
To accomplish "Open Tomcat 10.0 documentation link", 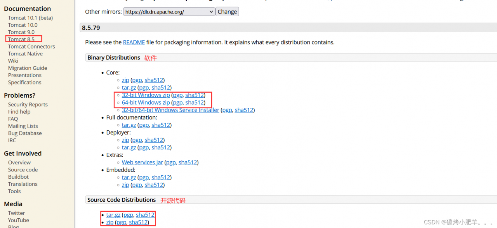I will click(x=23, y=25).
